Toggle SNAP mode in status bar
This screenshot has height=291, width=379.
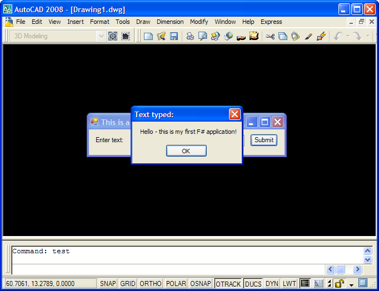[108, 284]
